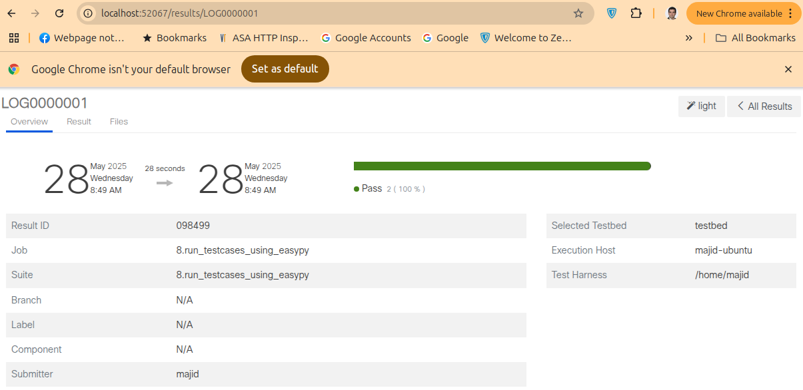803x390 pixels.
Task: Go back with the browser back arrow
Action: point(11,13)
